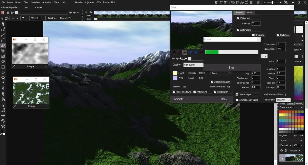Screen dimensions: 308x165
Task: Switch to the World tab
Action: tap(249, 13)
